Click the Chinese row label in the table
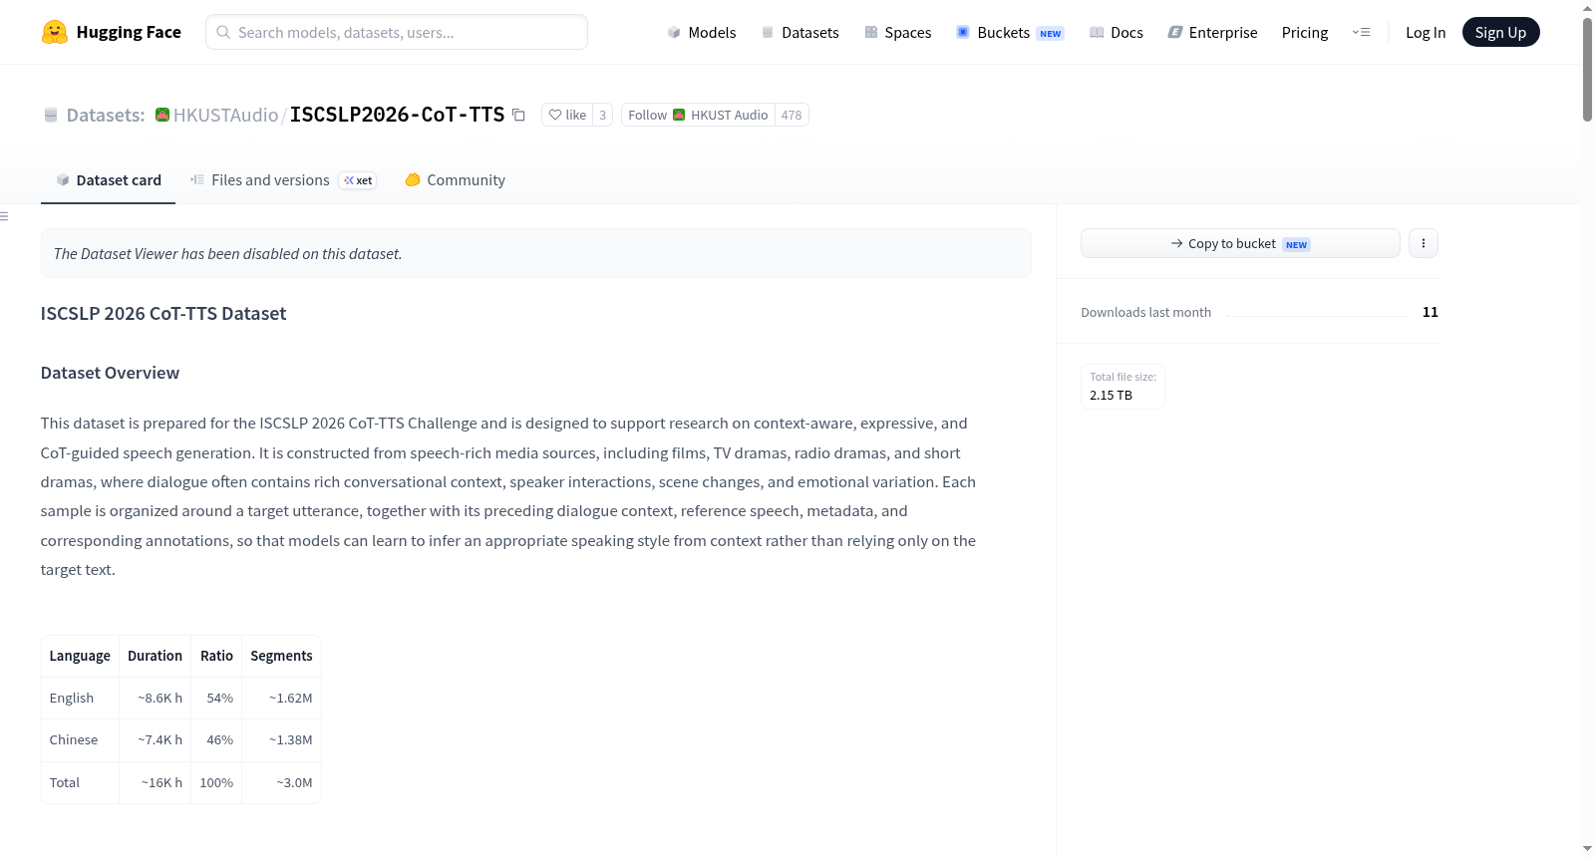 [x=74, y=739]
